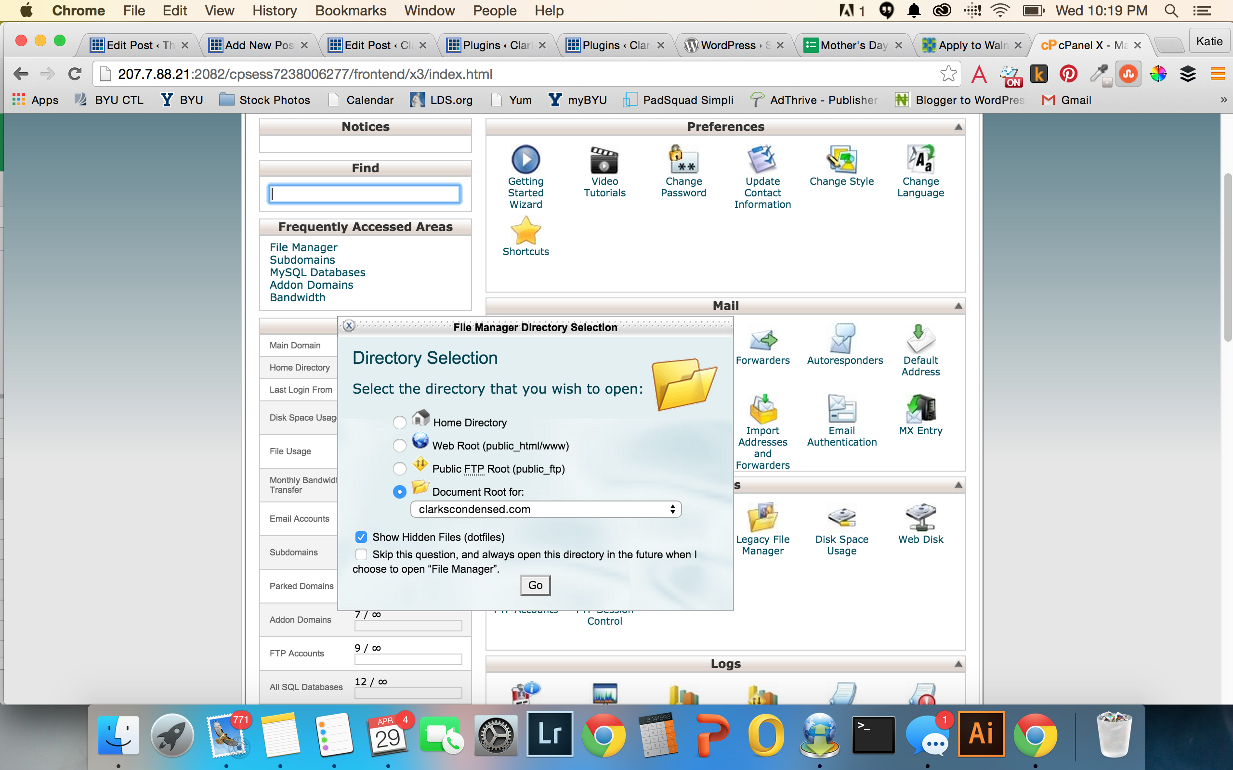Open the File Manager link
This screenshot has height=770, width=1233.
[x=303, y=247]
